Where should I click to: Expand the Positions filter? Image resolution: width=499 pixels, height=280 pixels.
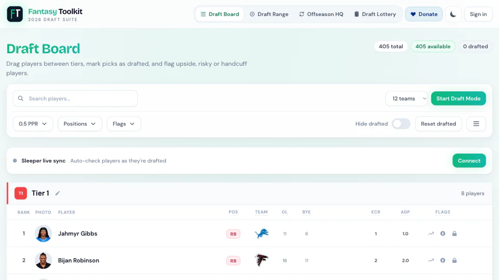coord(80,124)
